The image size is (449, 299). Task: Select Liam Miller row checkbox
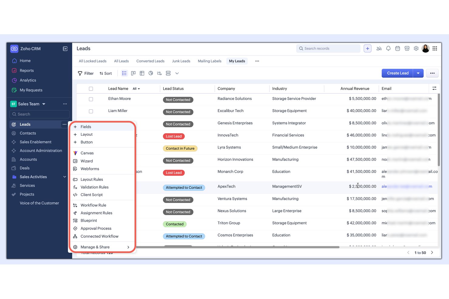coord(91,111)
